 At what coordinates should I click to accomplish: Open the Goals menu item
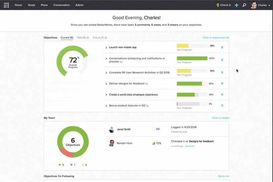[x=31, y=5]
